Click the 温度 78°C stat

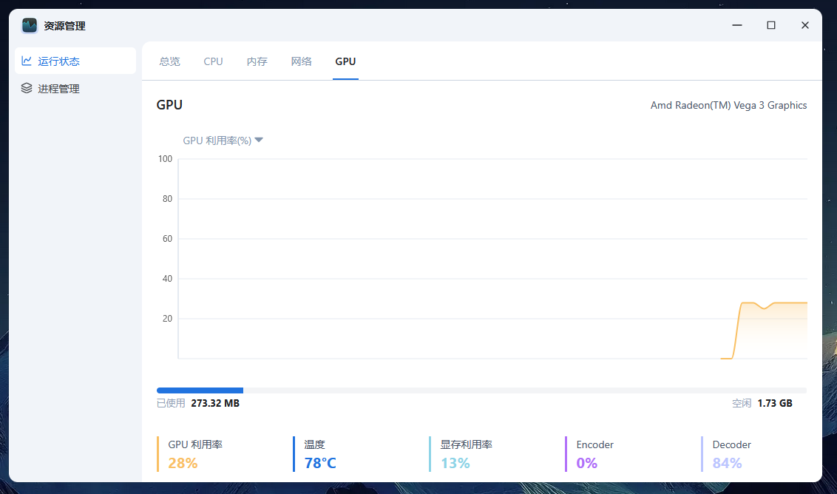pyautogui.click(x=320, y=454)
